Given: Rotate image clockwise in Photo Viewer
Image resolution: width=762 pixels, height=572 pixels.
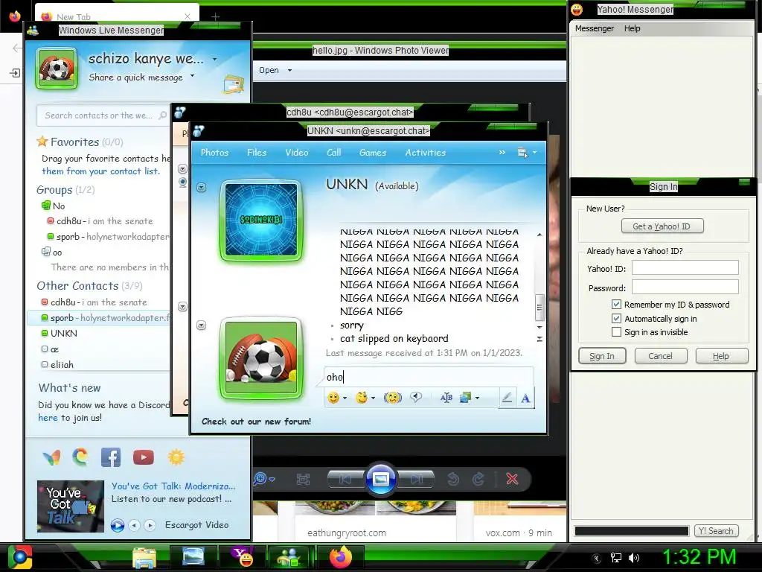Looking at the screenshot, I should coord(478,480).
